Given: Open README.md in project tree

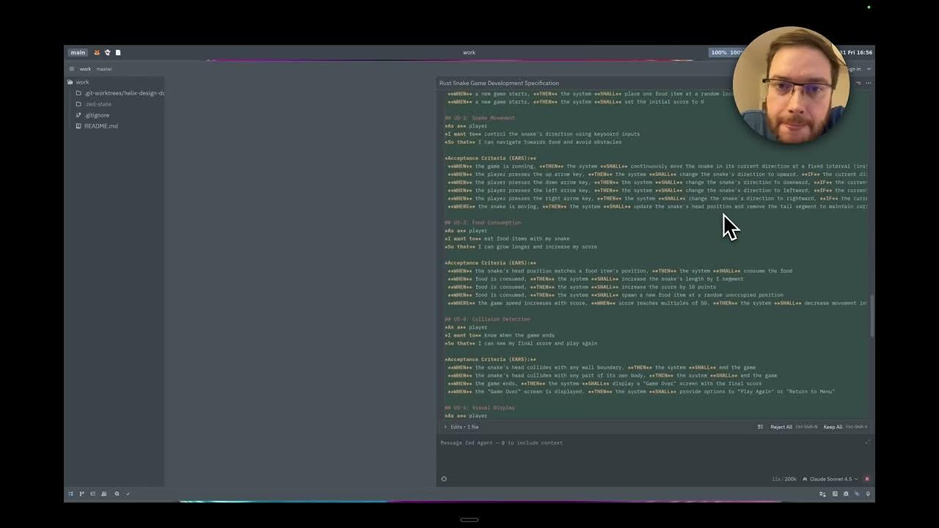Looking at the screenshot, I should pyautogui.click(x=101, y=126).
